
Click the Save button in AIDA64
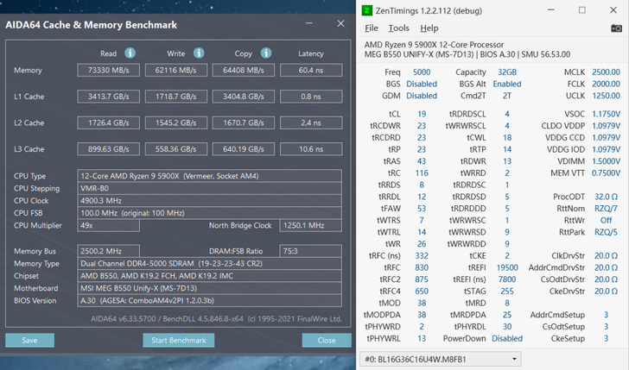29,341
